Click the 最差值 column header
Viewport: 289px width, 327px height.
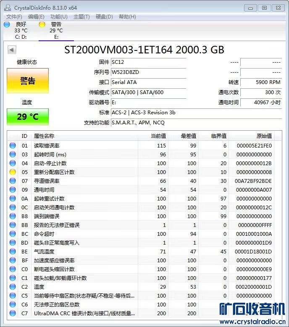tap(183, 136)
